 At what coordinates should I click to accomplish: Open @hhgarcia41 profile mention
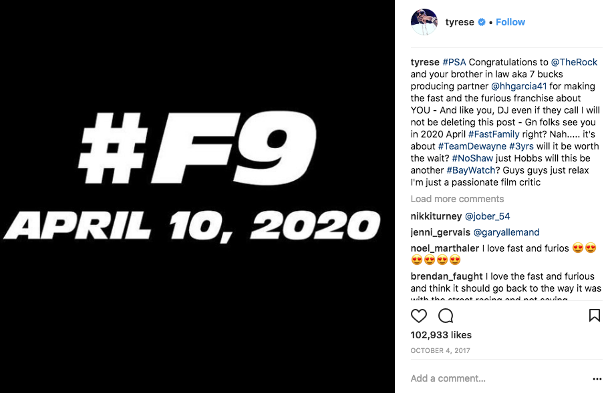point(519,86)
